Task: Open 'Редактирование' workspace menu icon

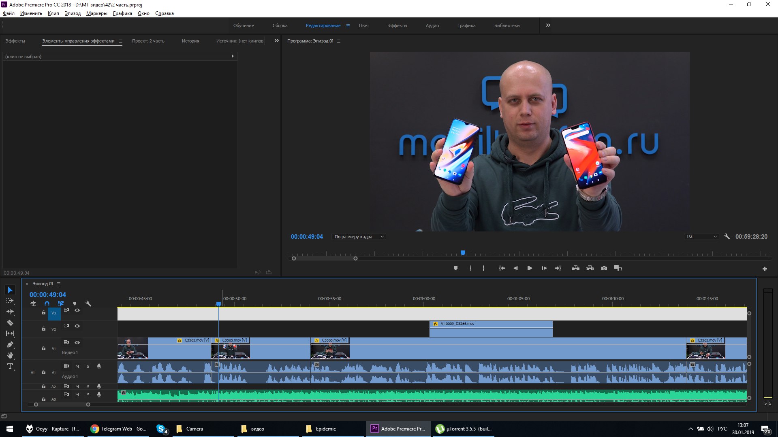Action: click(348, 25)
